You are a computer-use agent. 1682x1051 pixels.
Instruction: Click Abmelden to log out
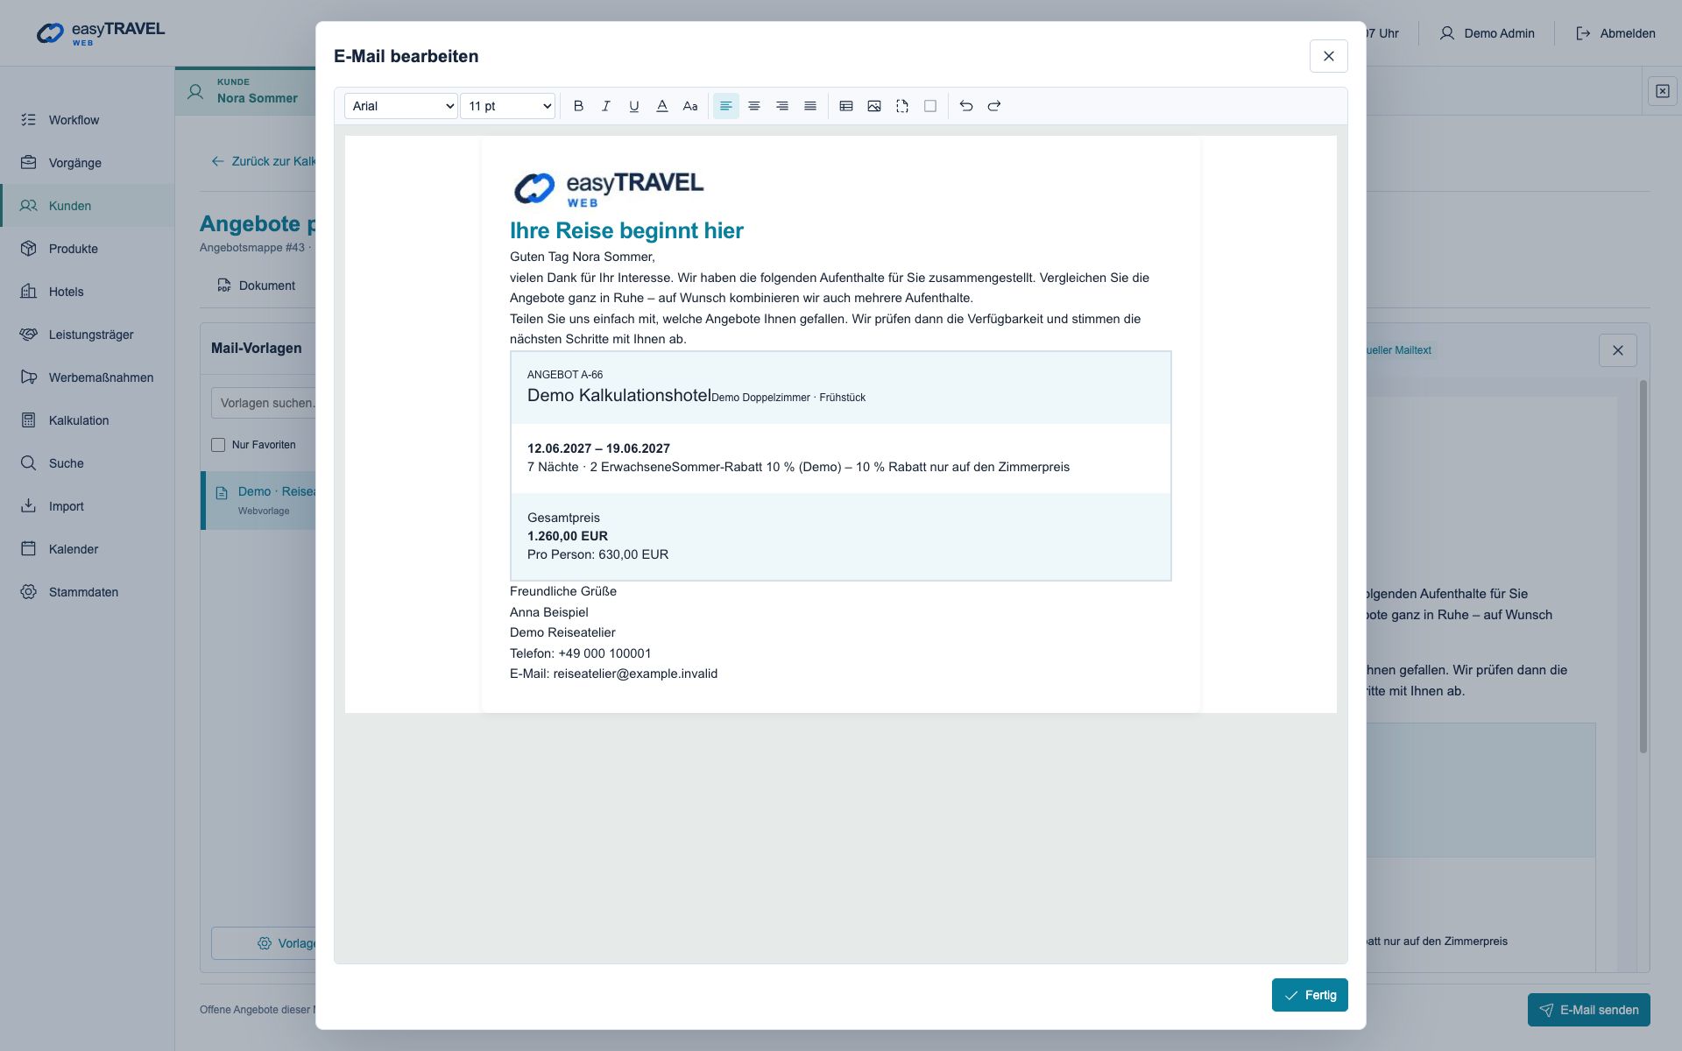1615,33
